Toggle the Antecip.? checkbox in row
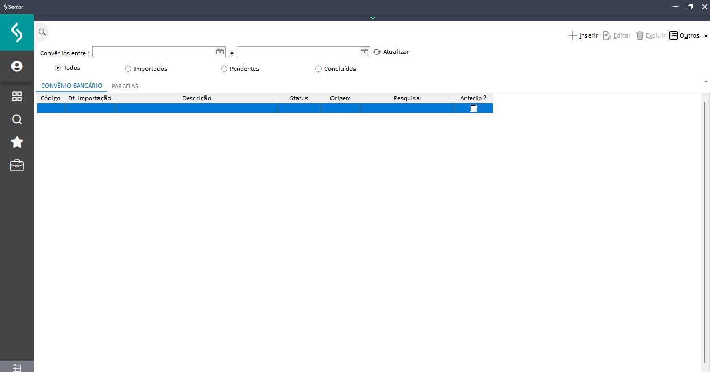The width and height of the screenshot is (710, 372). click(473, 109)
